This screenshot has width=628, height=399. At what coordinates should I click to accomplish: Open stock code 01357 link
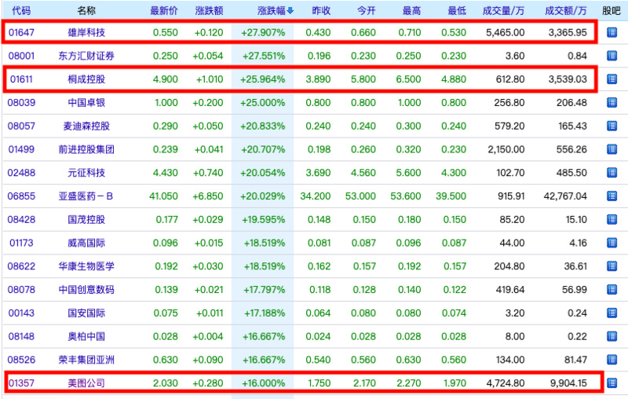click(x=21, y=383)
